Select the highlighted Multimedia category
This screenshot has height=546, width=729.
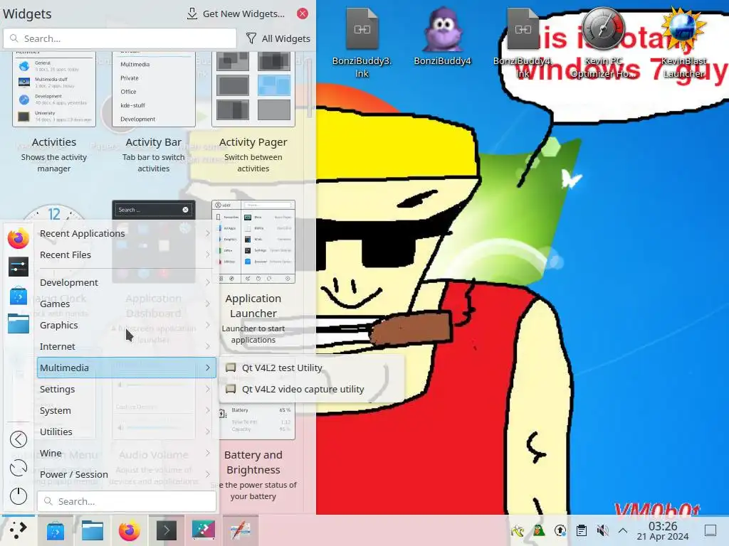[127, 368]
